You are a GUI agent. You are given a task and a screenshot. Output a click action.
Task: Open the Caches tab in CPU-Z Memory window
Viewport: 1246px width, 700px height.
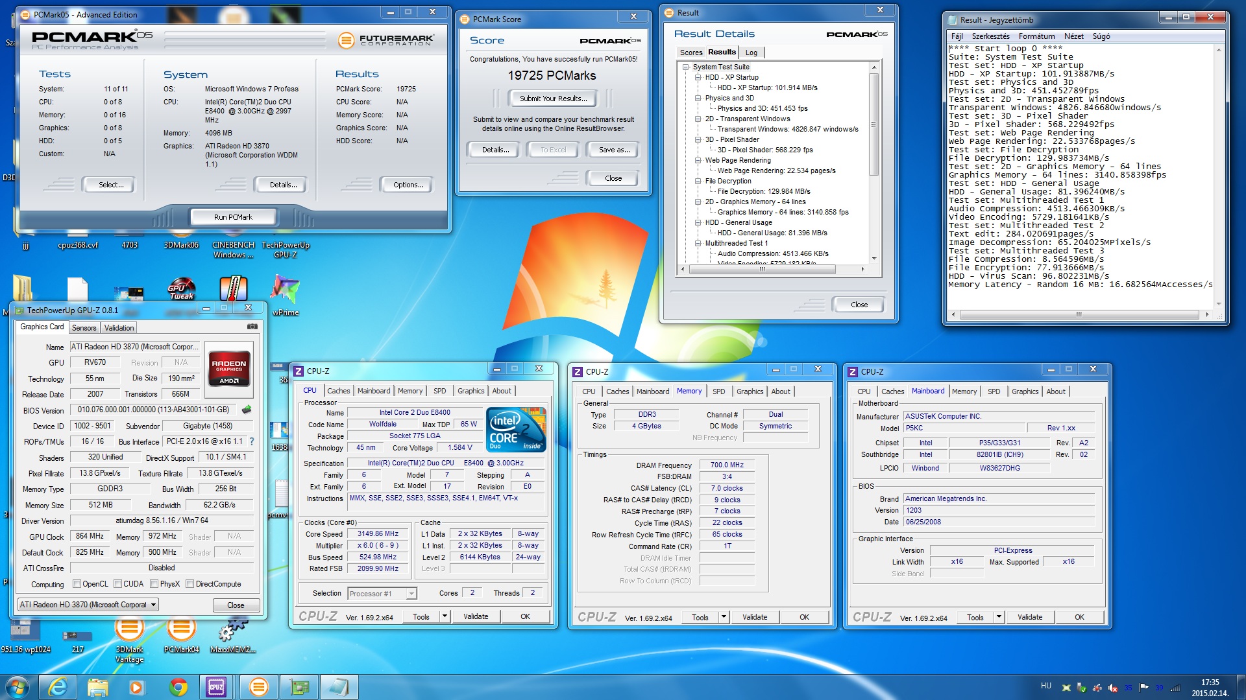617,391
